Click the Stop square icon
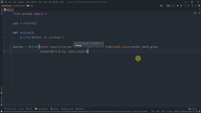The height and width of the screenshot is (113, 201). (188, 6)
